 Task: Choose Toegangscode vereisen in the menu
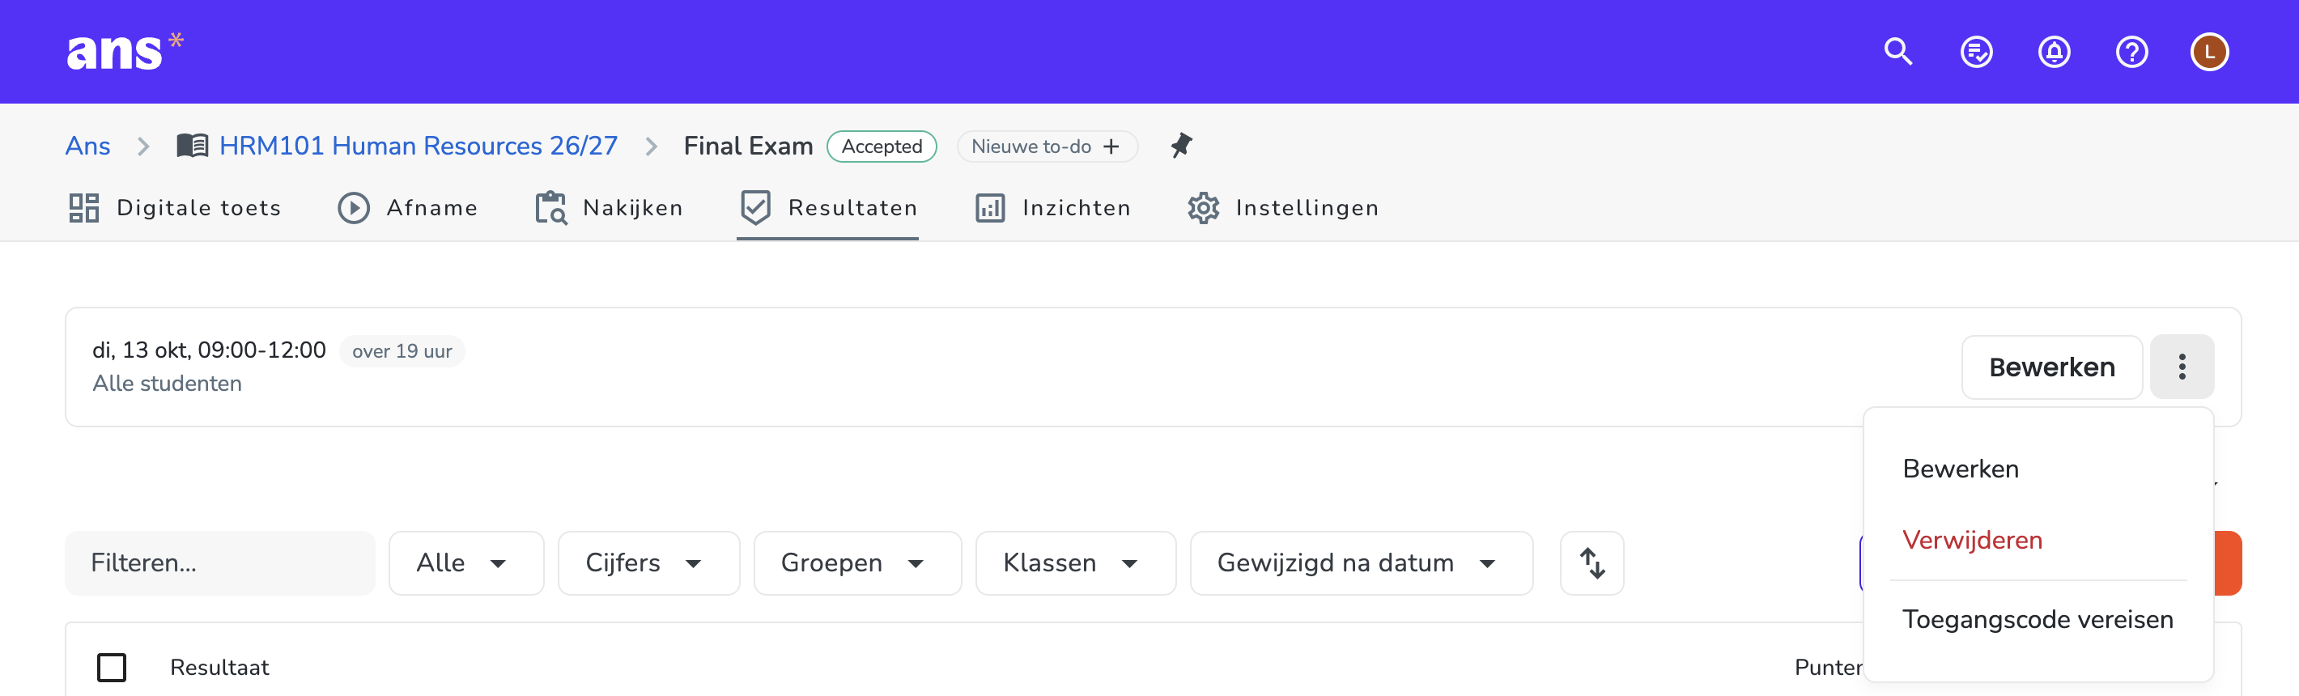[2038, 619]
